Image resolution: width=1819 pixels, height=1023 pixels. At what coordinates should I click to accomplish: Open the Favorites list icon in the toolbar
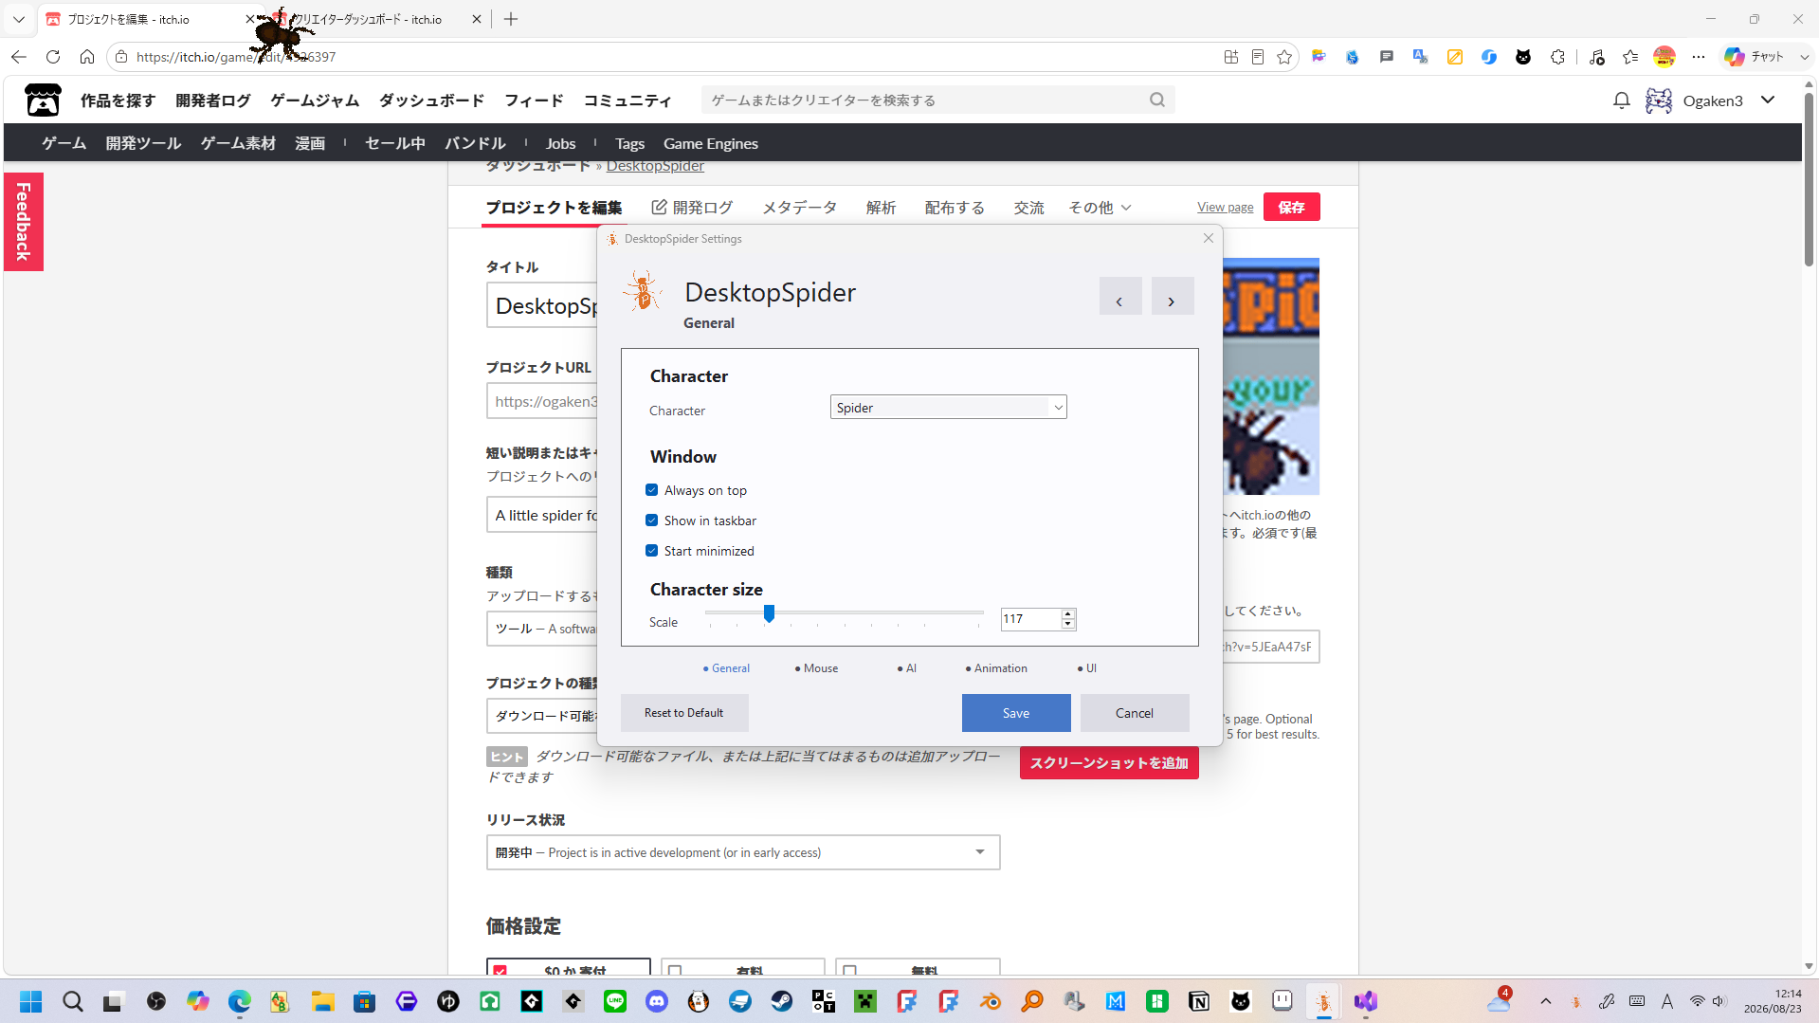point(1630,57)
